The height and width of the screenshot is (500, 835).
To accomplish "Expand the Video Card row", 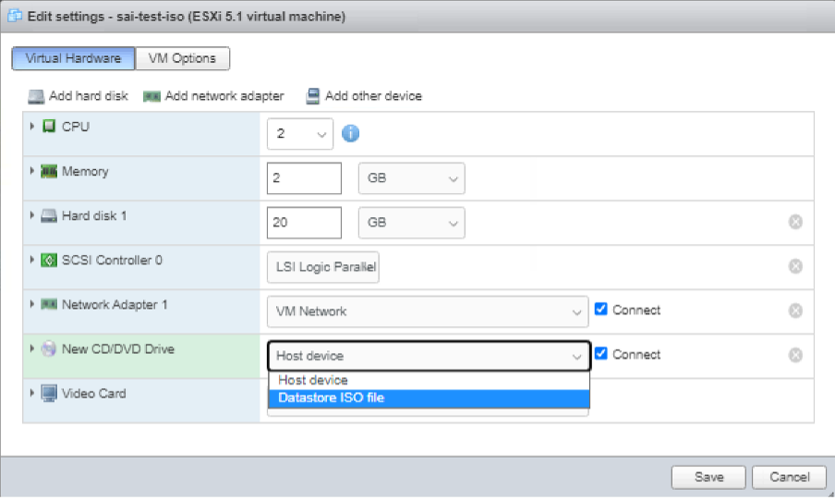I will 32,394.
